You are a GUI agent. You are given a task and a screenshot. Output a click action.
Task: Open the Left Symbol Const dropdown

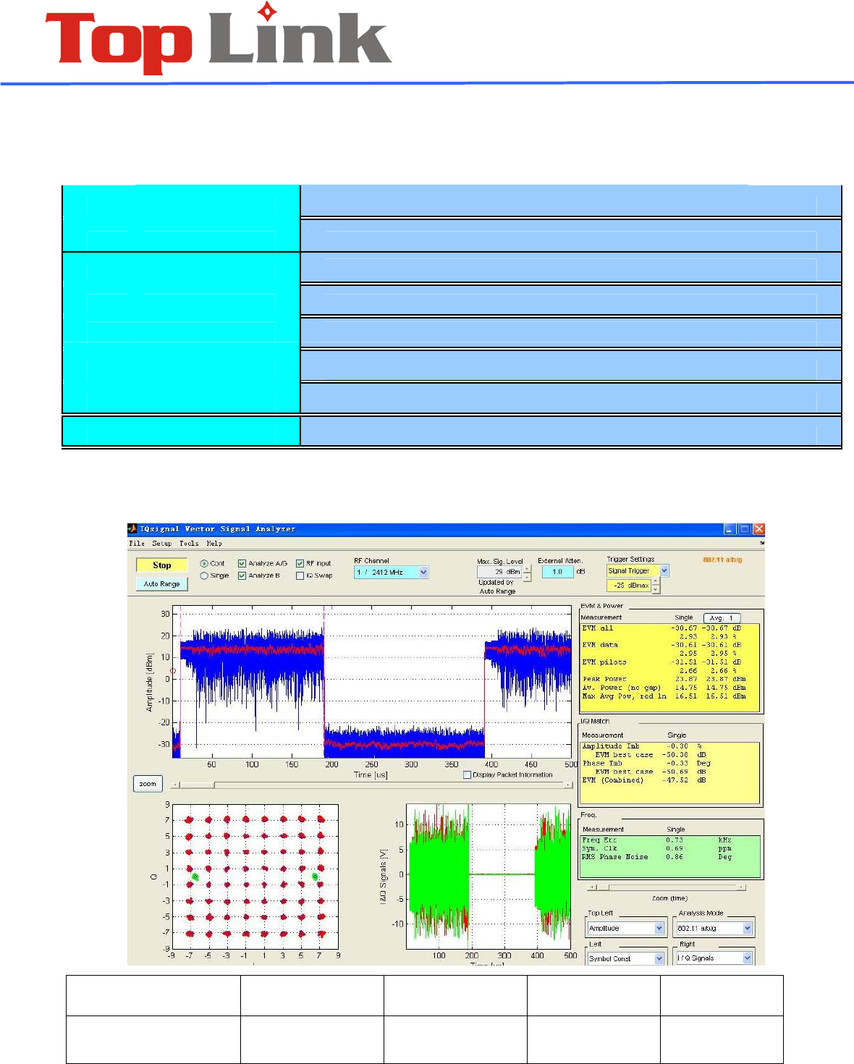[626, 958]
